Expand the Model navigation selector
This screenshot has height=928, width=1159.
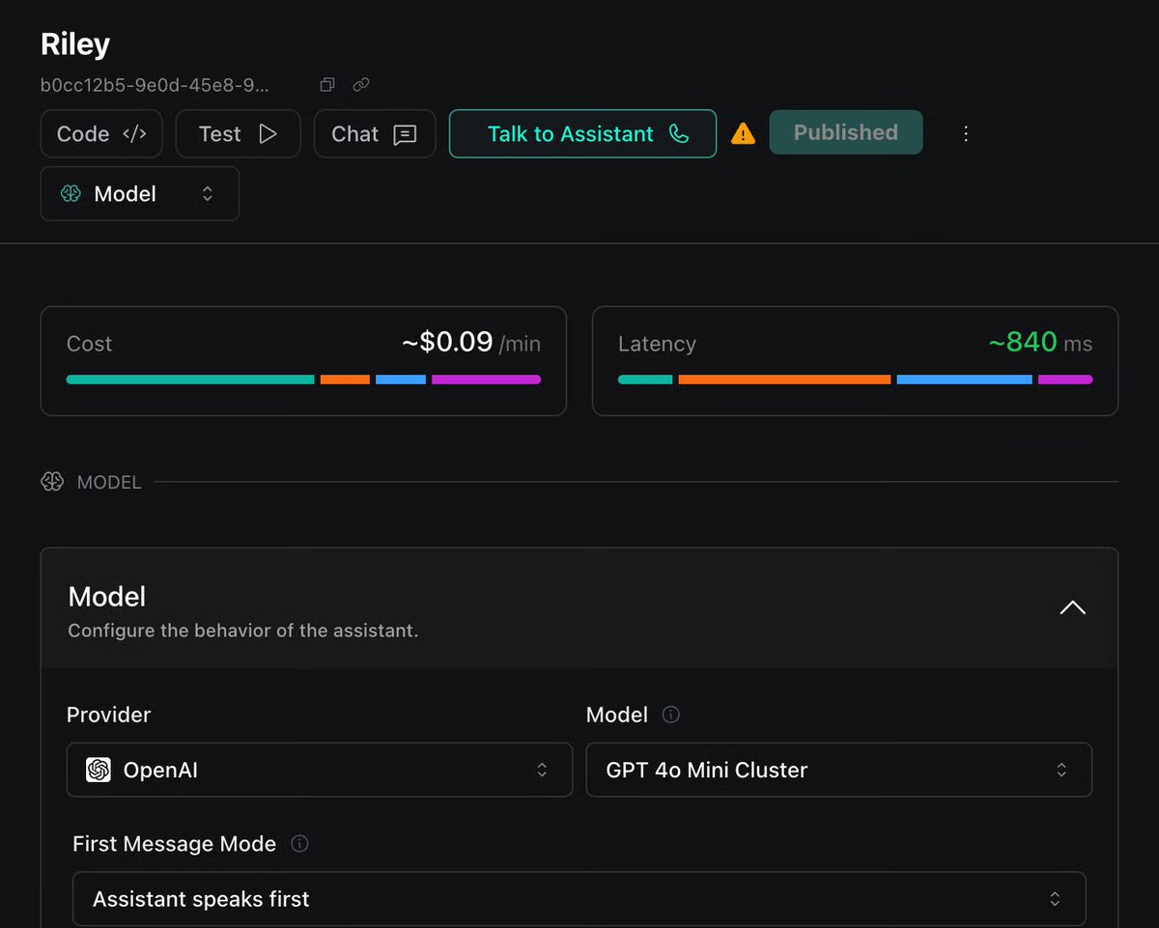pos(139,193)
